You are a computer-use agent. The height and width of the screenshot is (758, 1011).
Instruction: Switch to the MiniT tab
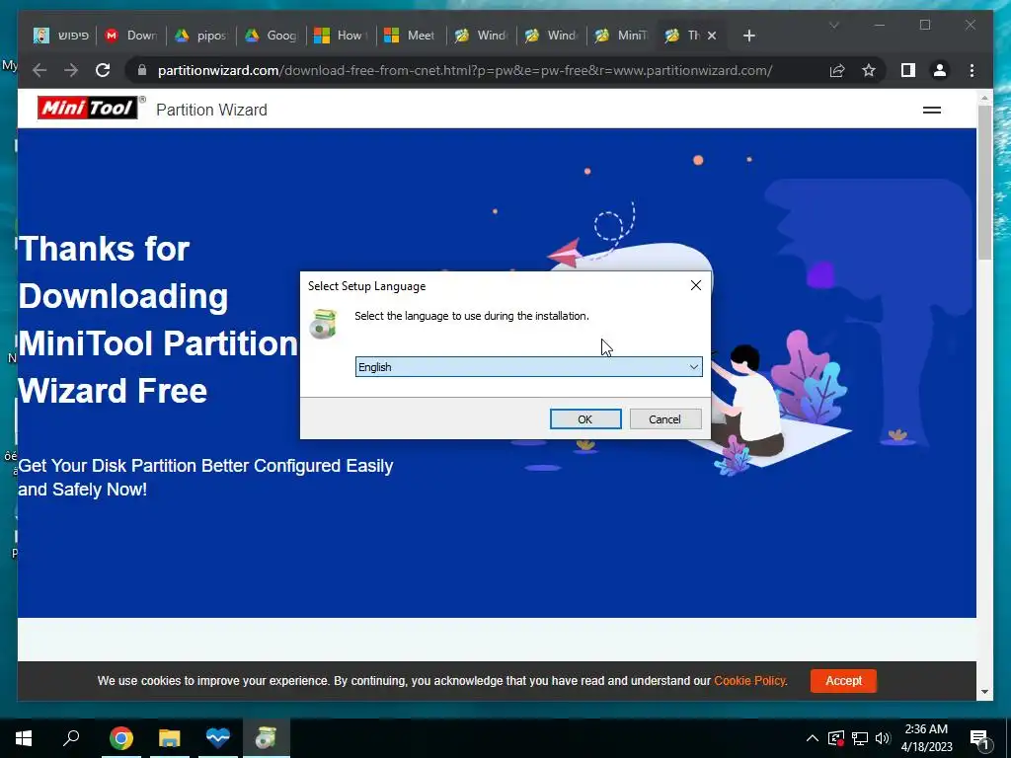click(621, 36)
